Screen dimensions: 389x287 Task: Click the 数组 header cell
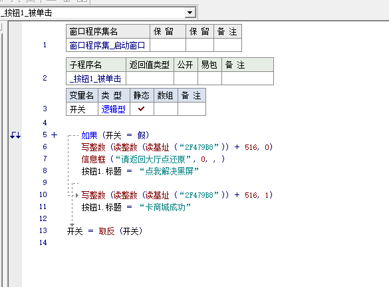[166, 95]
